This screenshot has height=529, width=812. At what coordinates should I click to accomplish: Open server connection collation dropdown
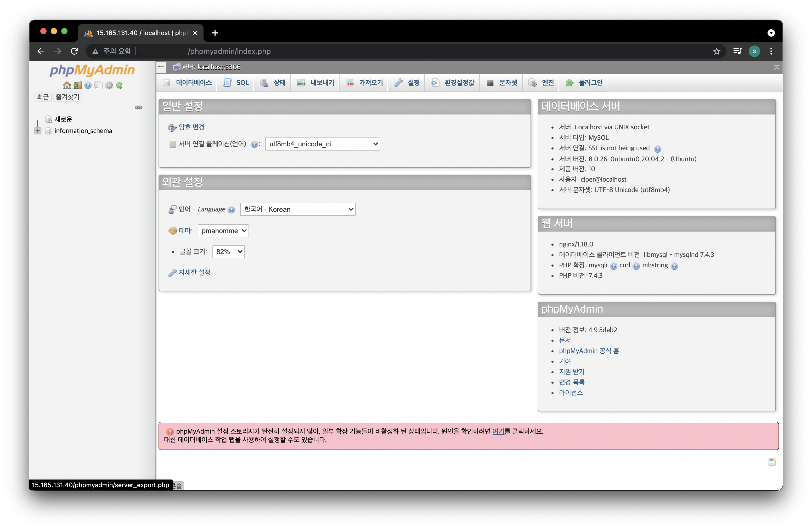pos(322,144)
